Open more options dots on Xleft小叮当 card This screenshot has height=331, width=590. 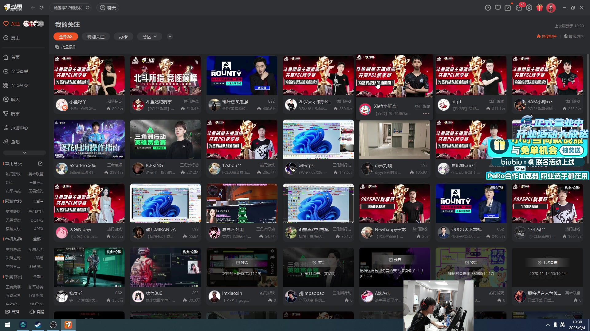tap(426, 114)
